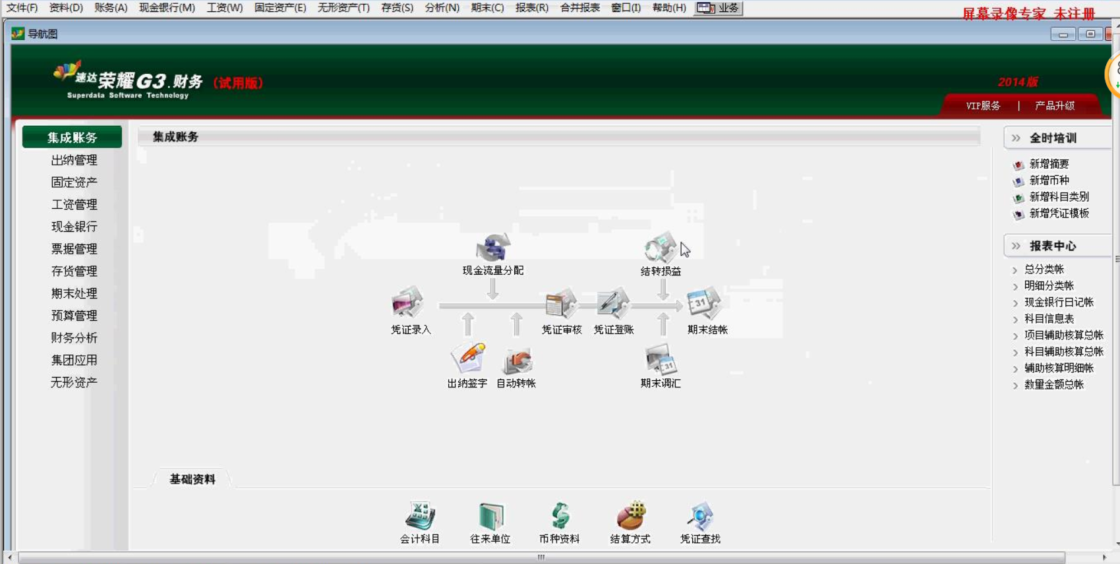The width and height of the screenshot is (1120, 564).
Task: Collapse the 报表中心 panel chevron
Action: pyautogui.click(x=1016, y=246)
